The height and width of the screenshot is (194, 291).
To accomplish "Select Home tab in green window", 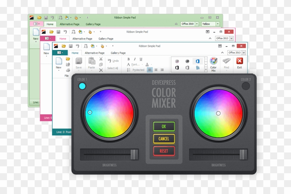I will pos(50,24).
